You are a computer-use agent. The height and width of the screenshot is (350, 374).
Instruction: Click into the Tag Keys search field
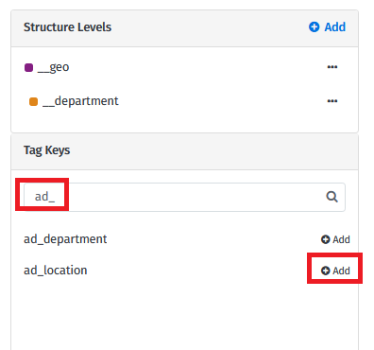coord(184,197)
